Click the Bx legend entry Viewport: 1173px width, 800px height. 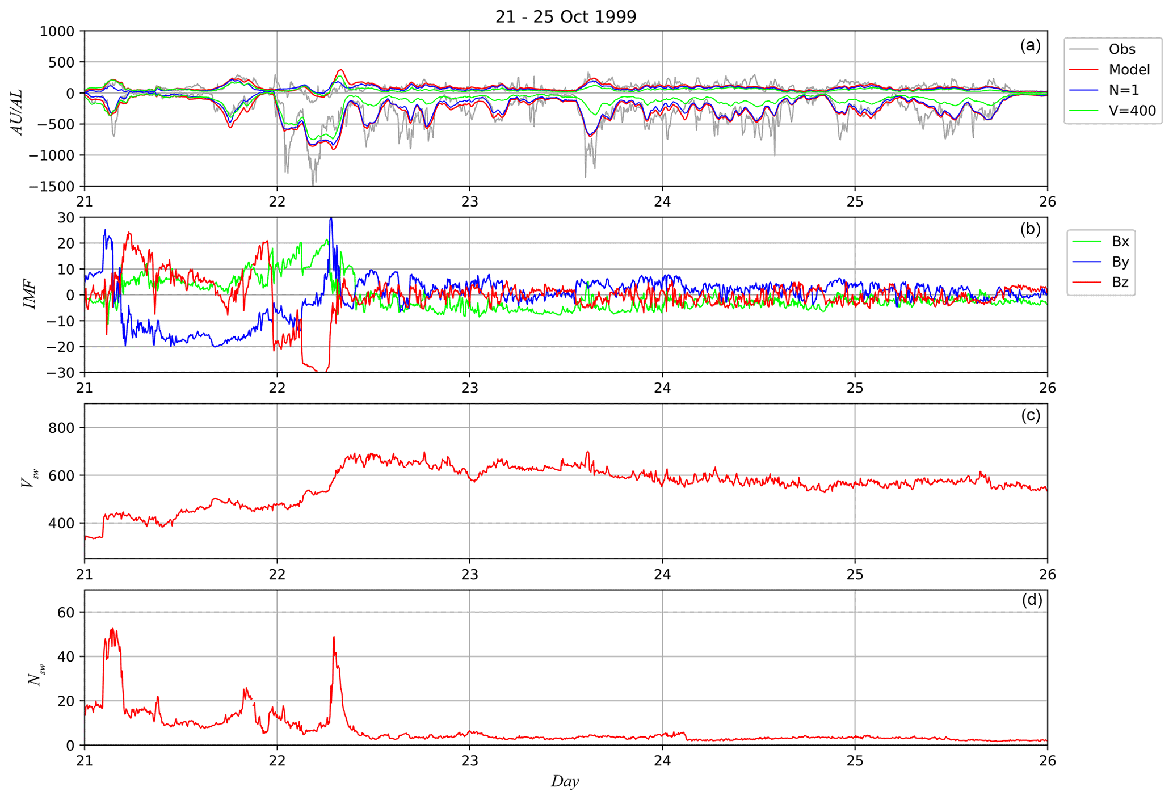click(x=1120, y=242)
